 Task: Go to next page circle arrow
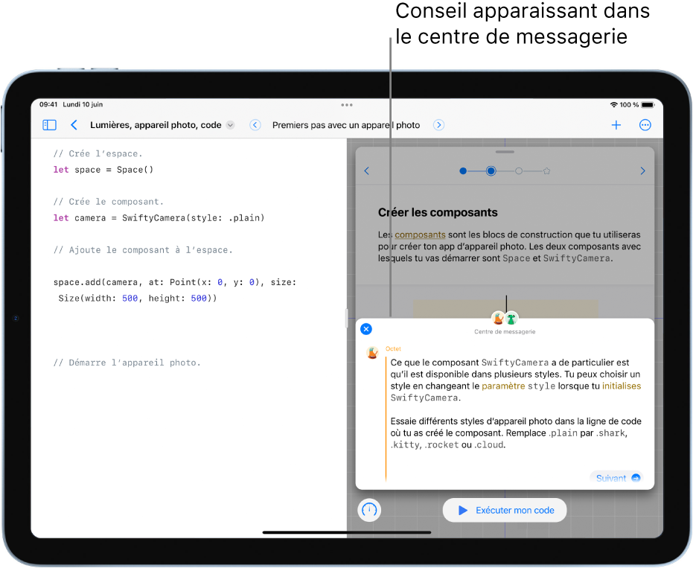pyautogui.click(x=438, y=125)
